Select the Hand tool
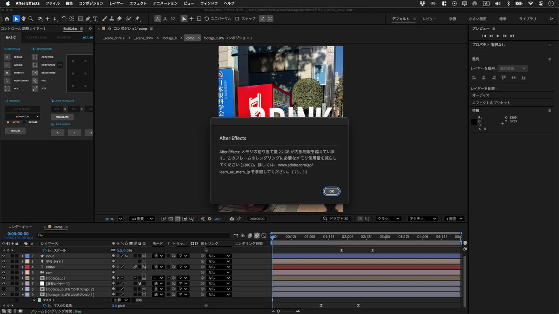559x314 pixels. (24, 19)
